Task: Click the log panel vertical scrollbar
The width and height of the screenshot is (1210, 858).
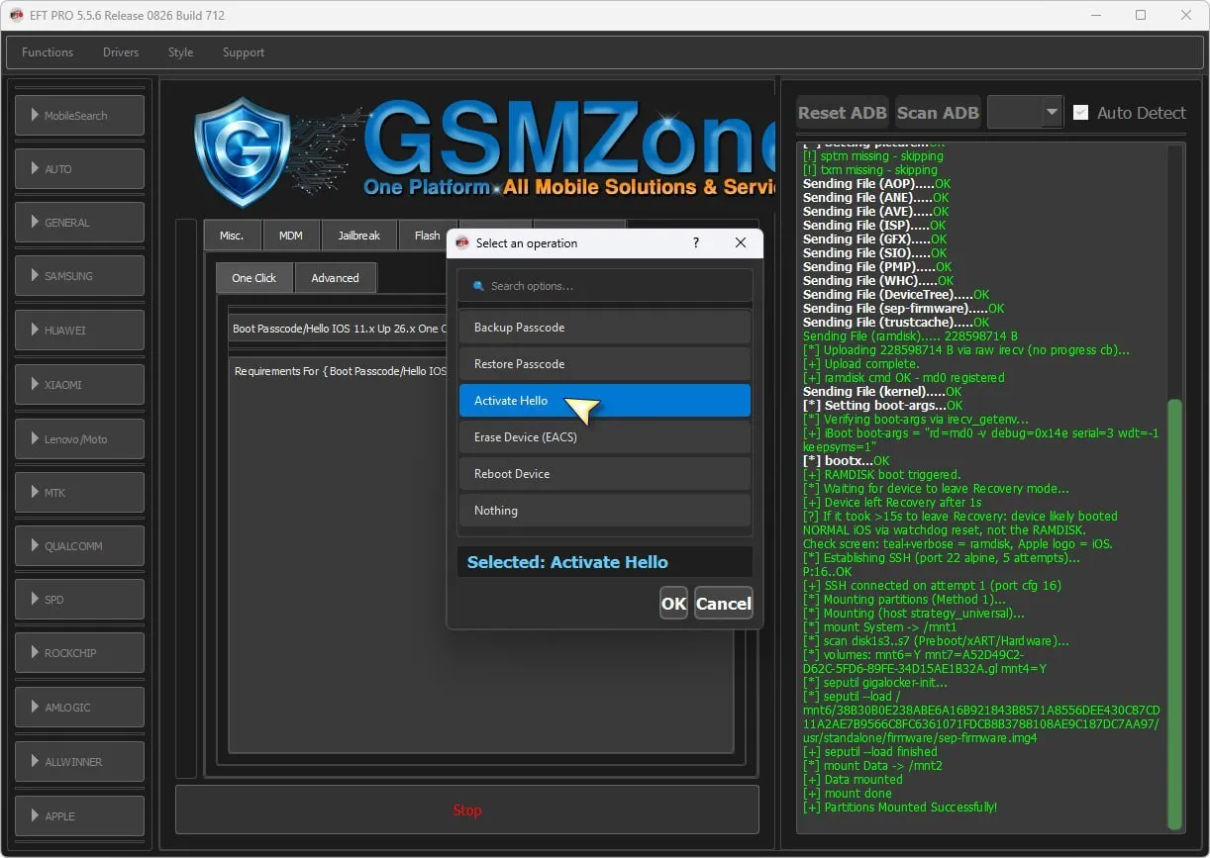Action: click(x=1175, y=614)
